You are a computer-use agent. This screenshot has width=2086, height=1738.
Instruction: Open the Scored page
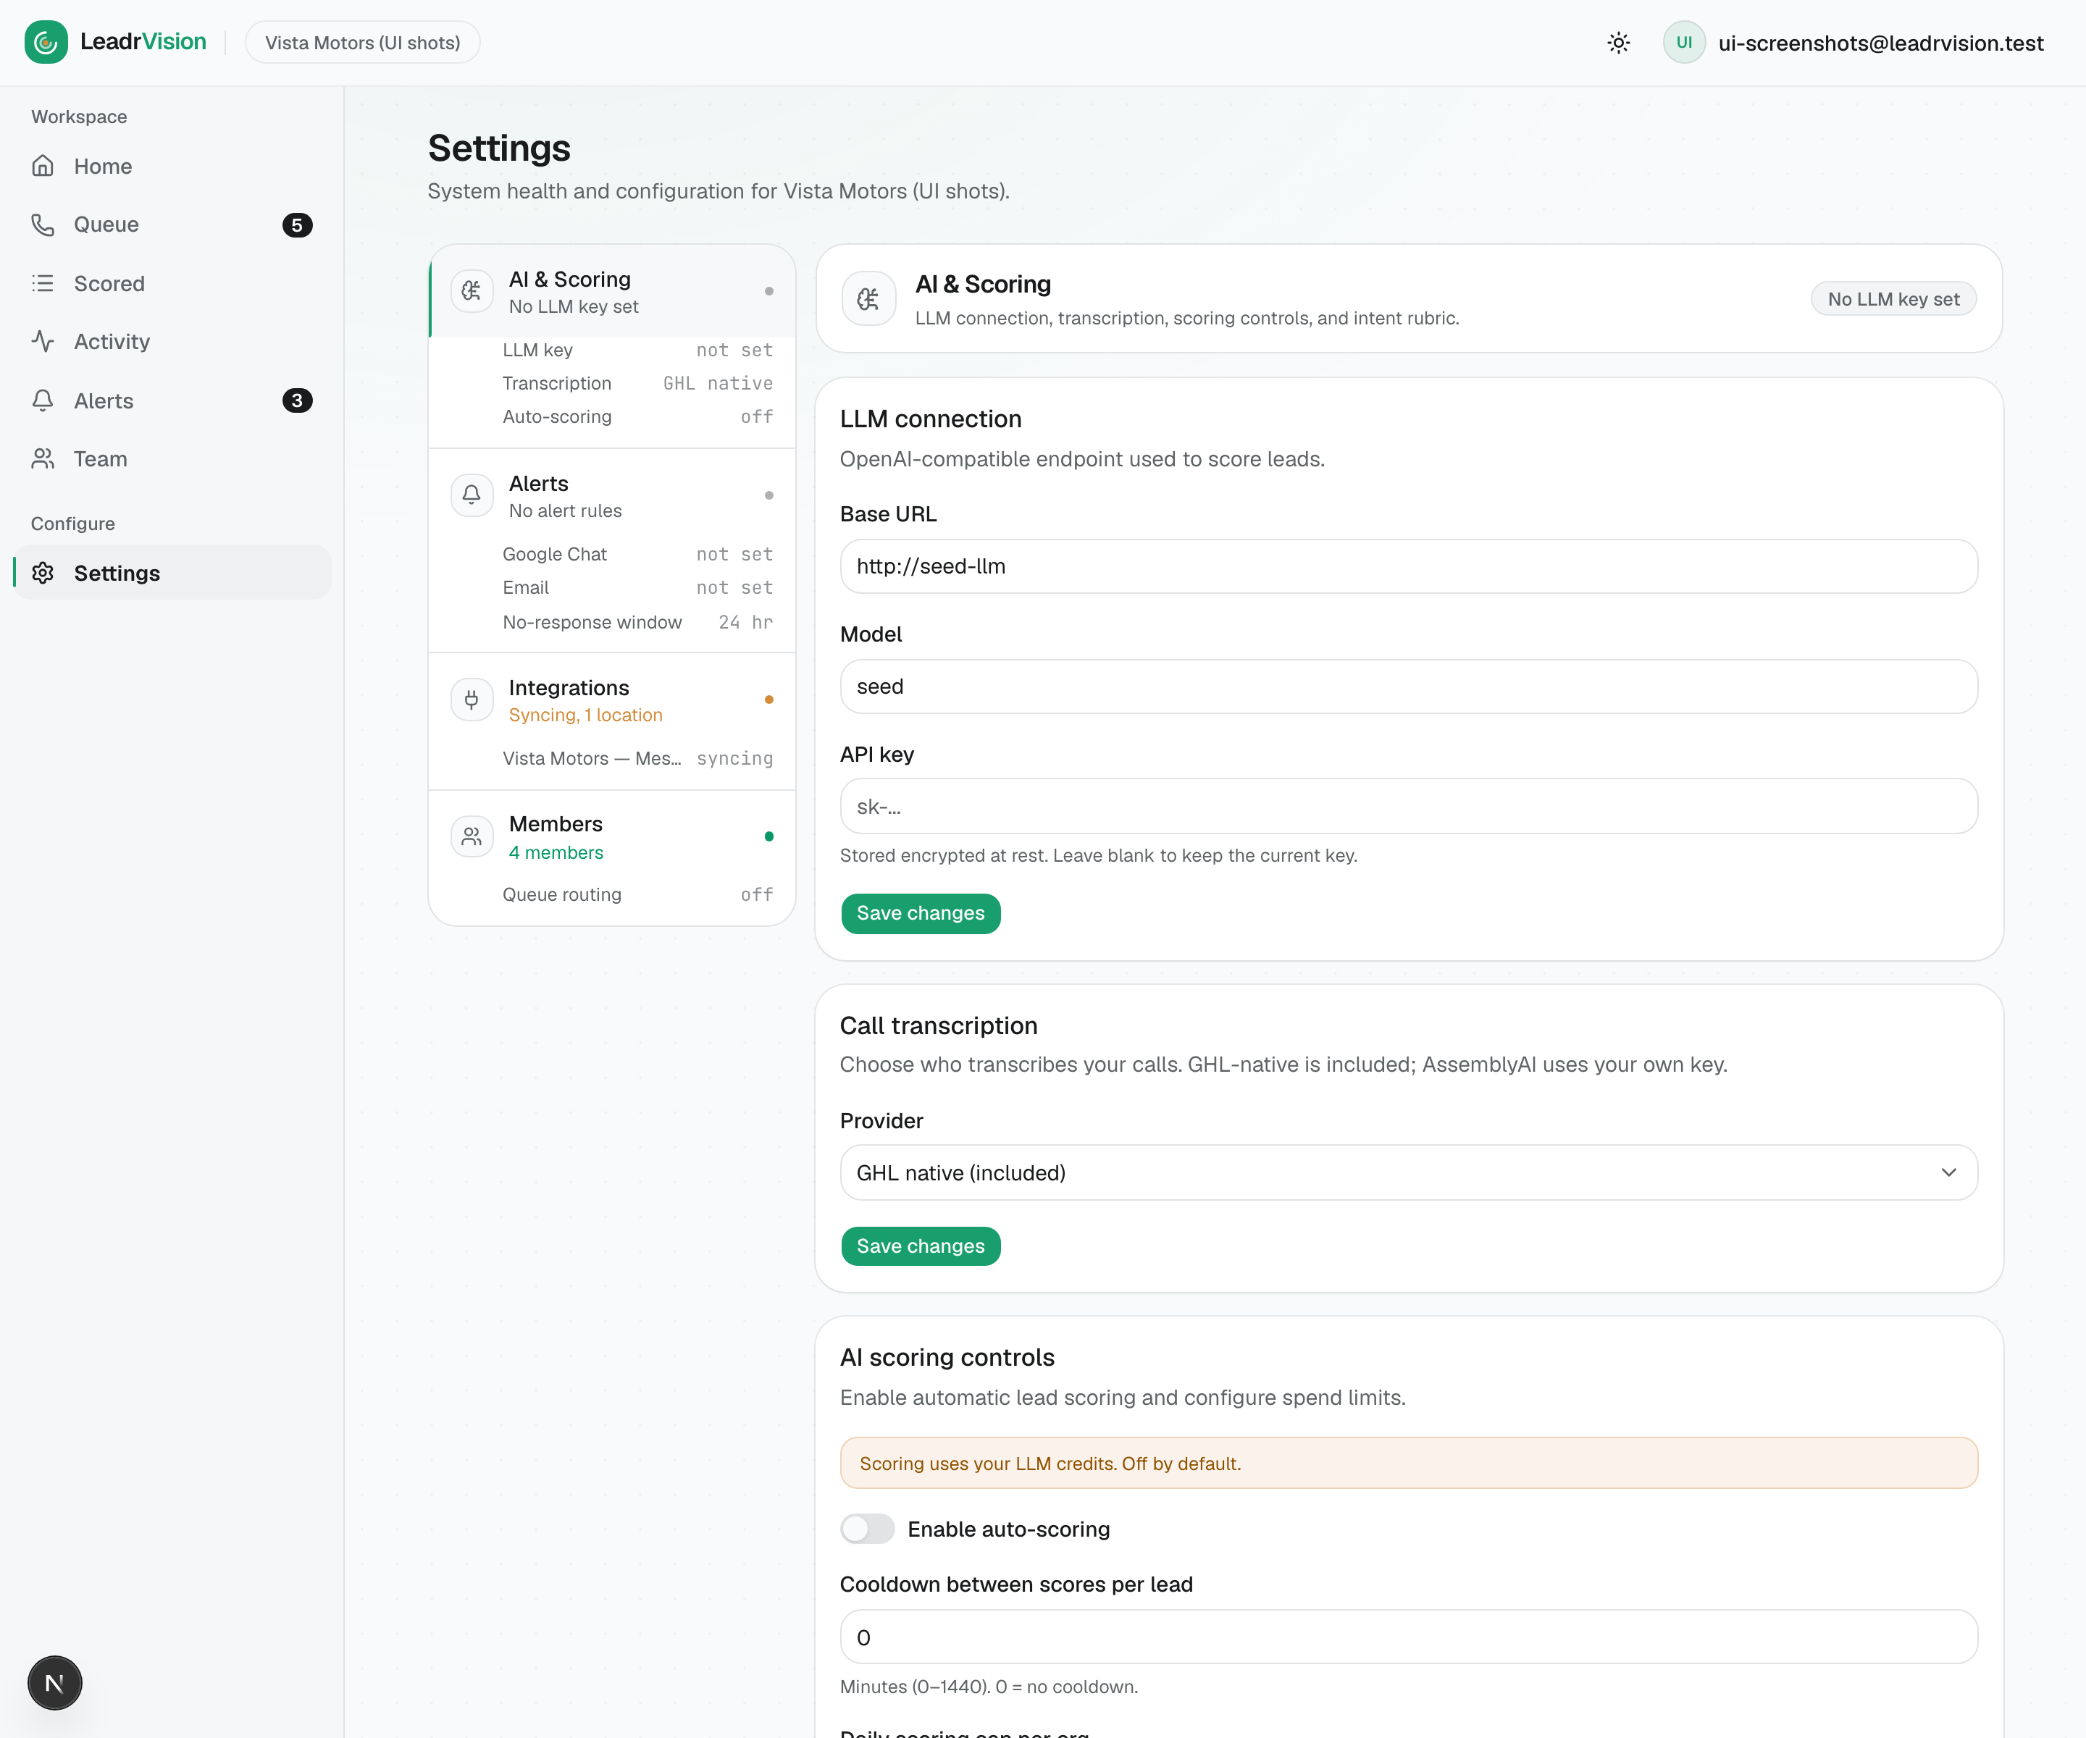172,283
